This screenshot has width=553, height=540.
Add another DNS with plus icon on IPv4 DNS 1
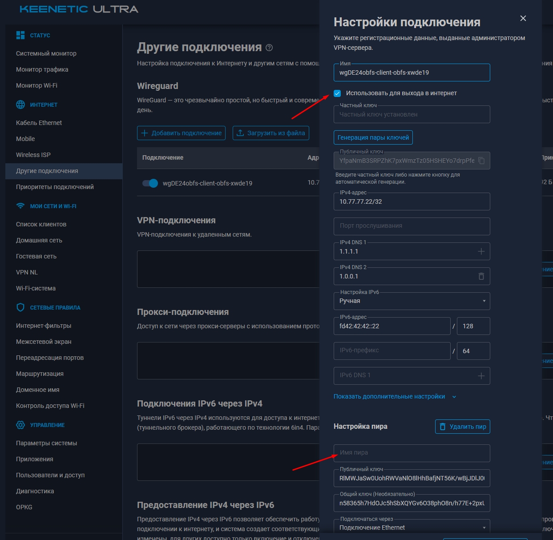[x=480, y=251]
